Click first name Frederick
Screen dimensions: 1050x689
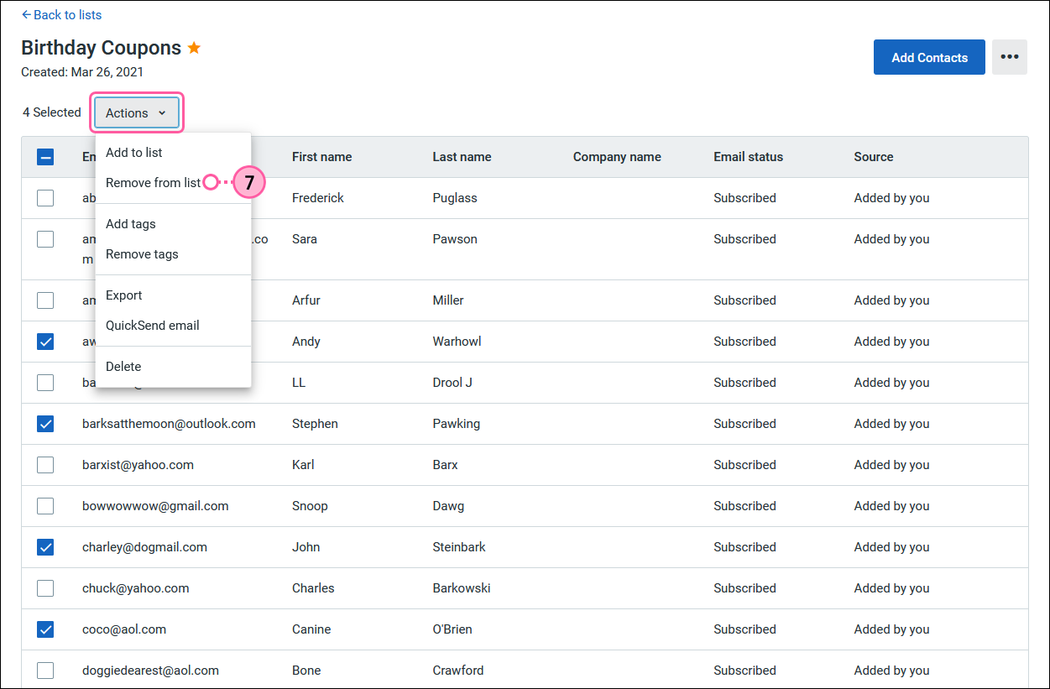(318, 198)
